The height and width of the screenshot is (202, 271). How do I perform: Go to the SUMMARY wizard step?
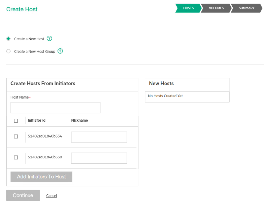[x=246, y=8]
